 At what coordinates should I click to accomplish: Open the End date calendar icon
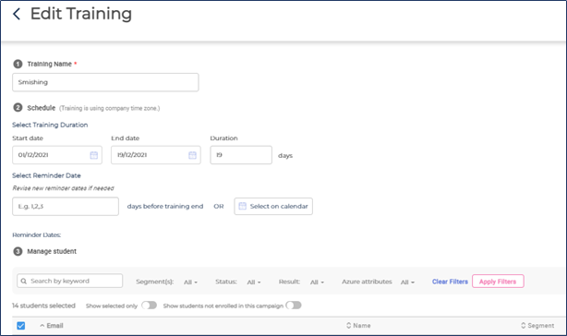pos(192,155)
